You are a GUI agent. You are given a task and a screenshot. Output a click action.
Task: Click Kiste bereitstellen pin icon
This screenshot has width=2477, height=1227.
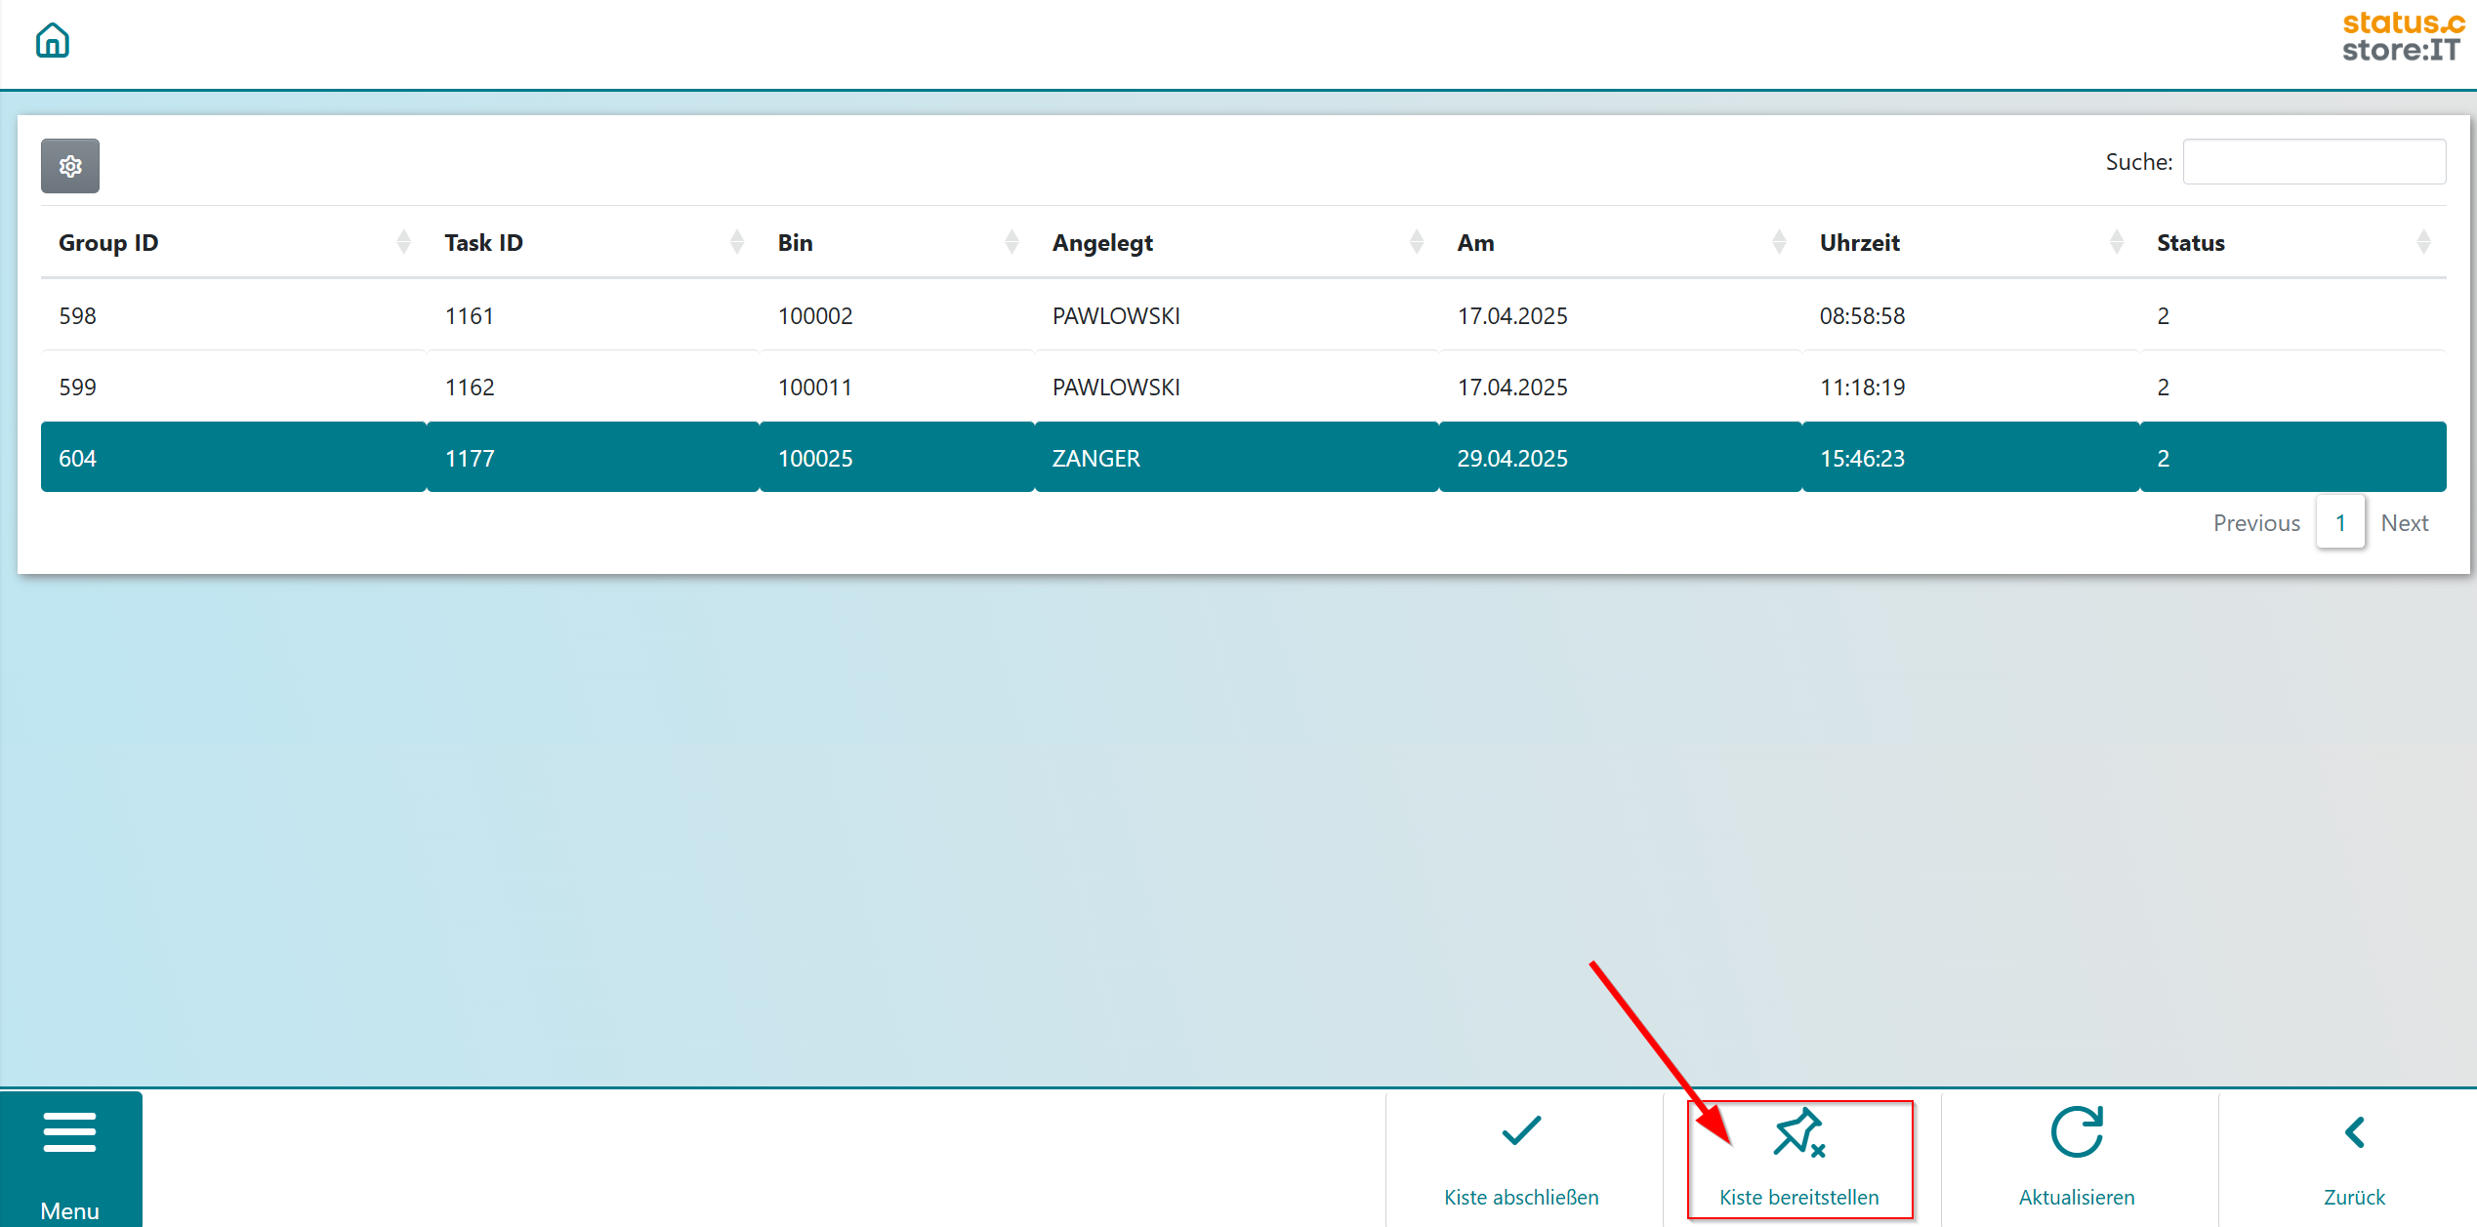tap(1798, 1133)
